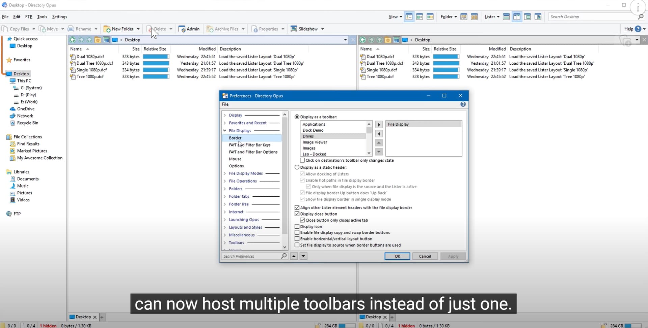The image size is (648, 328).
Task: Click the Search Desktop magnifier icon
Action: pyautogui.click(x=641, y=17)
